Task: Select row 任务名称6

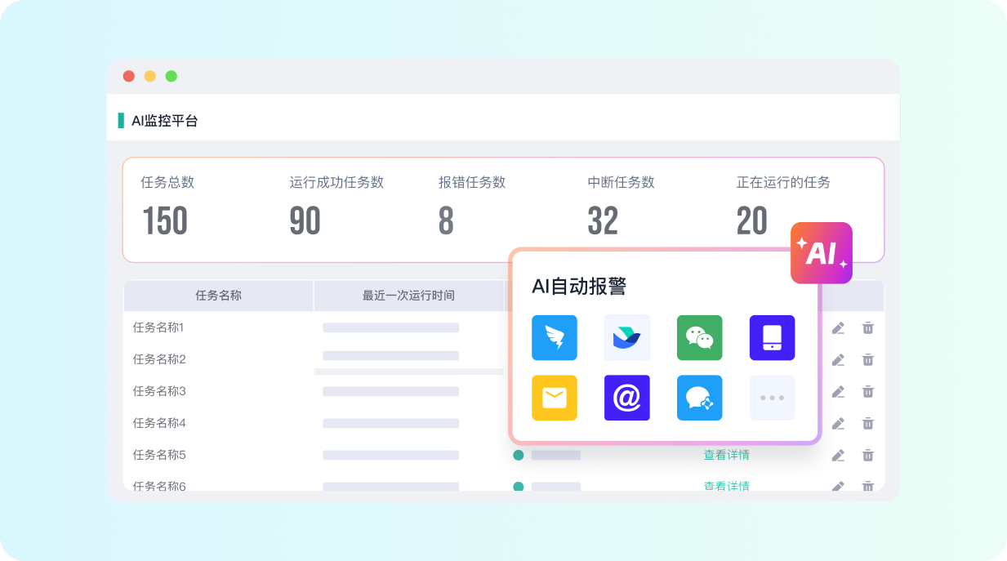Action: (503, 482)
